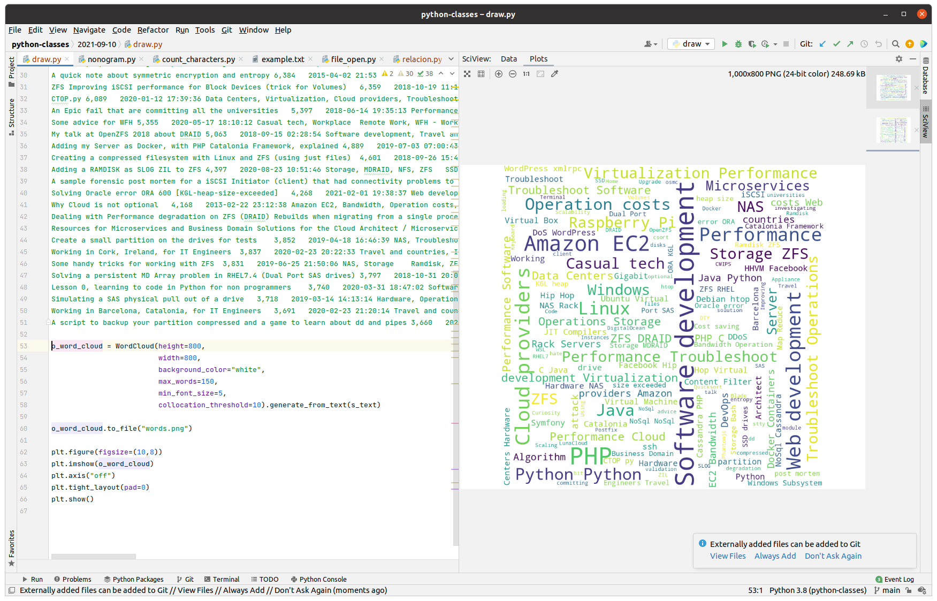The width and height of the screenshot is (937, 601).
Task: Open the Problems tool window
Action: (73, 579)
